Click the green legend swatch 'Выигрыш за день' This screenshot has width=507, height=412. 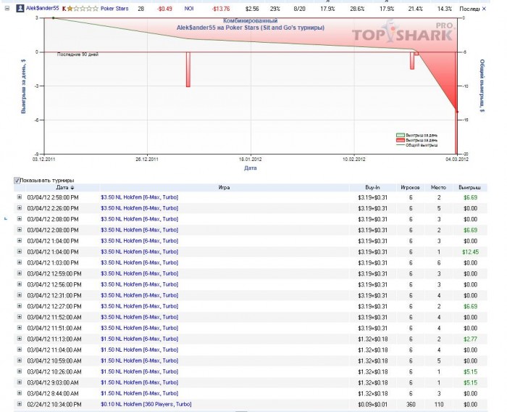click(401, 136)
